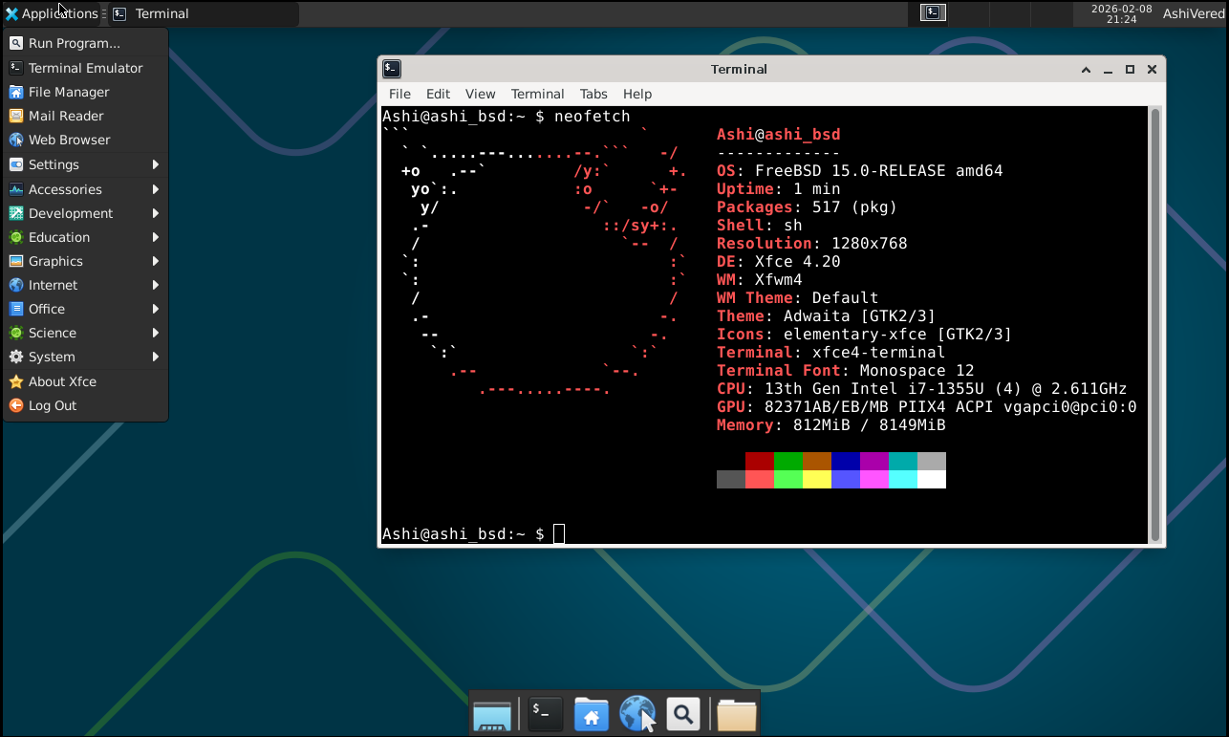Click the Terminal window's vertical scrollbar

[x=1154, y=325]
